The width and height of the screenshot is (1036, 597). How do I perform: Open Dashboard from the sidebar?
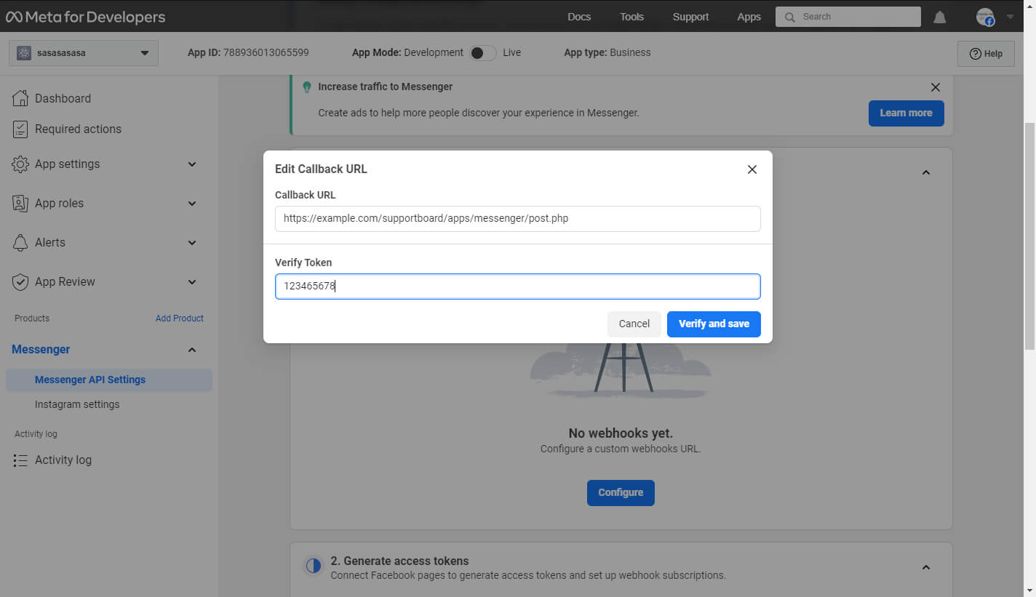click(x=63, y=98)
